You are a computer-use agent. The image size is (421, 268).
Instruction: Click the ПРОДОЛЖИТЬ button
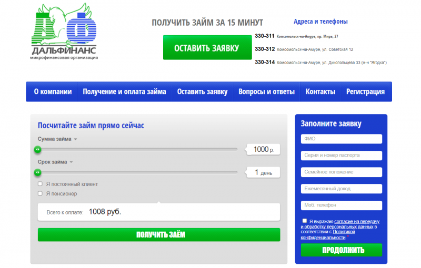tap(341, 250)
